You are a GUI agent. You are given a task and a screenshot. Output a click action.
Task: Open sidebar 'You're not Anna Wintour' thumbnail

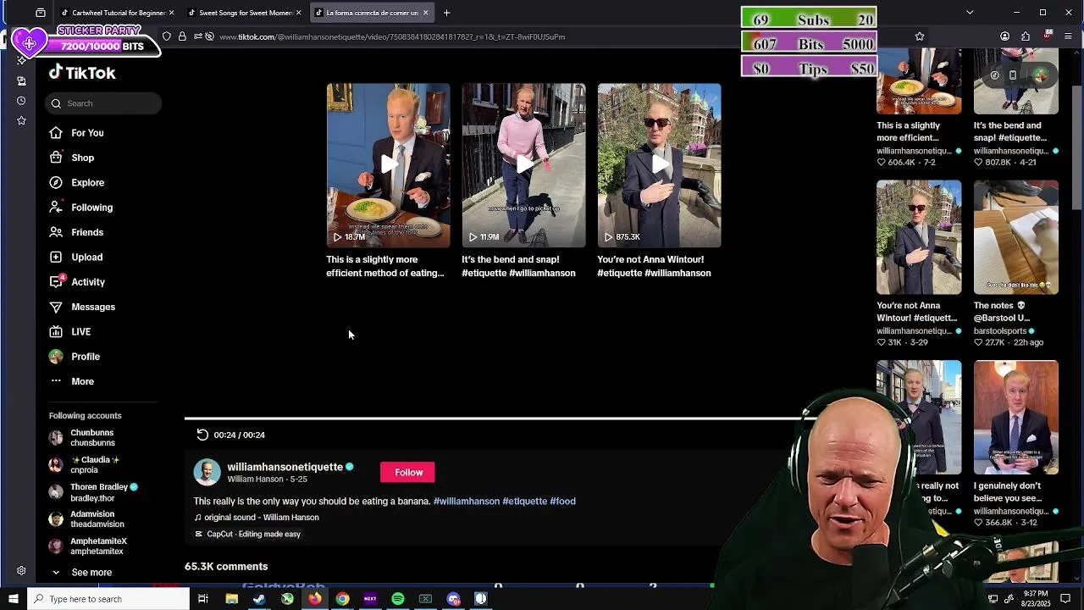point(919,237)
